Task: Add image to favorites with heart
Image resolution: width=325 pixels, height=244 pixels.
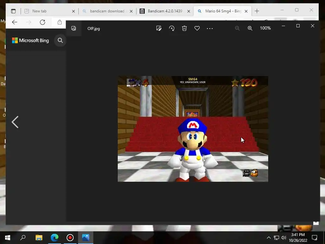Action: pos(197,28)
